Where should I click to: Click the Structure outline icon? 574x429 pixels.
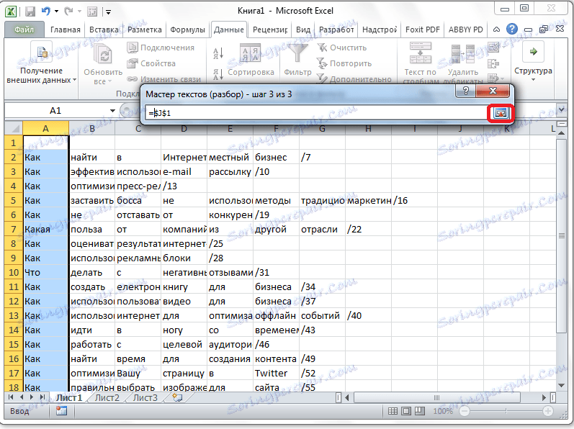[x=533, y=52]
